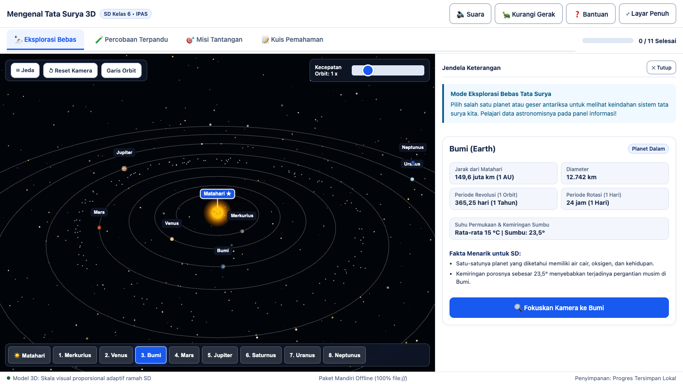Click the Mars label in the scene
683x384 pixels.
pos(99,212)
